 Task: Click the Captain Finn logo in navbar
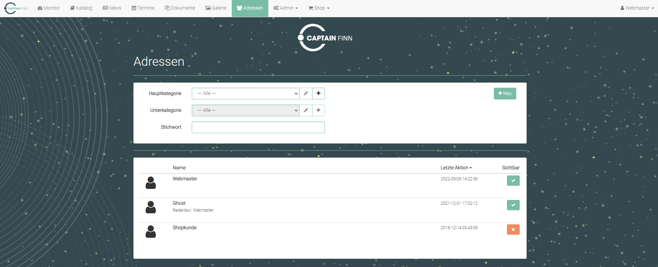point(16,8)
